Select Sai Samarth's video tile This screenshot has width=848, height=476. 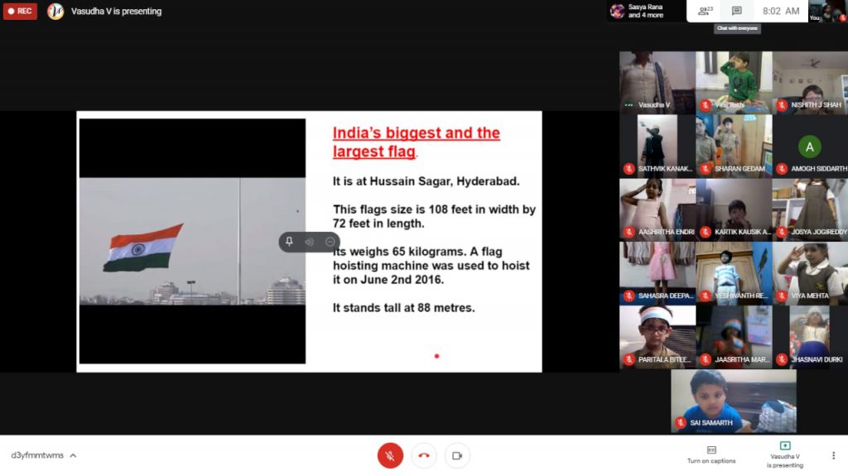pyautogui.click(x=733, y=401)
